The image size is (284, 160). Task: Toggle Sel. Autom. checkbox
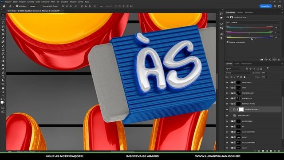click(x=17, y=6)
